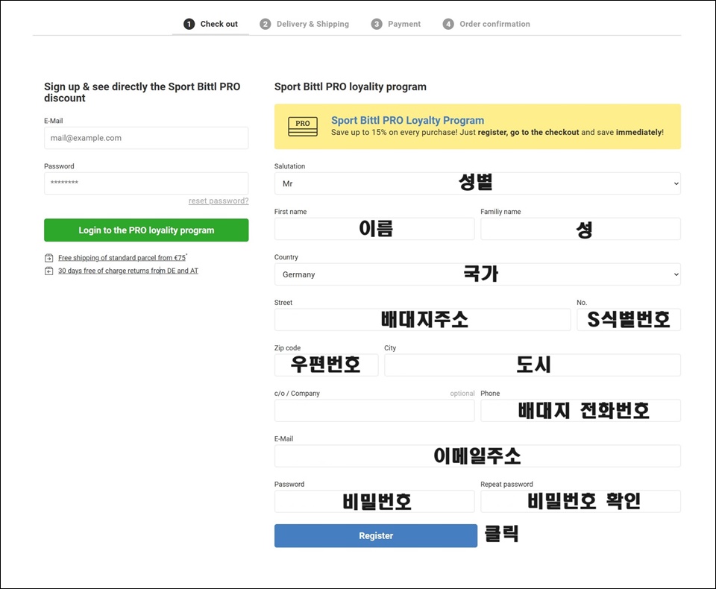This screenshot has width=716, height=589.
Task: Click the blue Register button
Action: pyautogui.click(x=376, y=535)
